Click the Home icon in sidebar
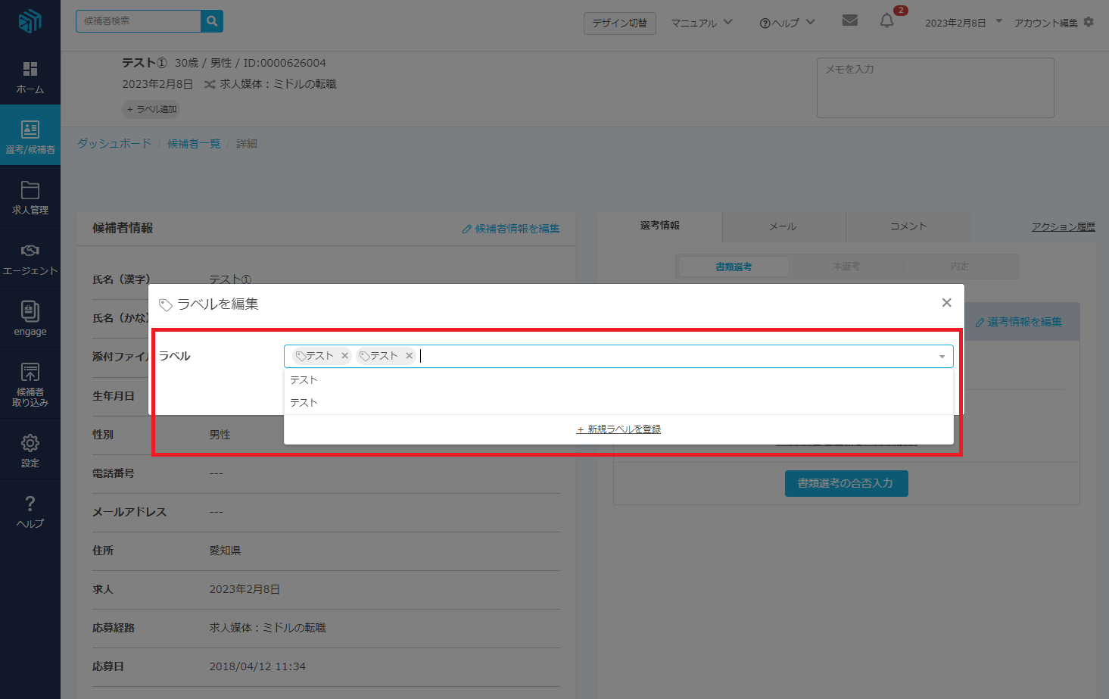 (x=30, y=70)
